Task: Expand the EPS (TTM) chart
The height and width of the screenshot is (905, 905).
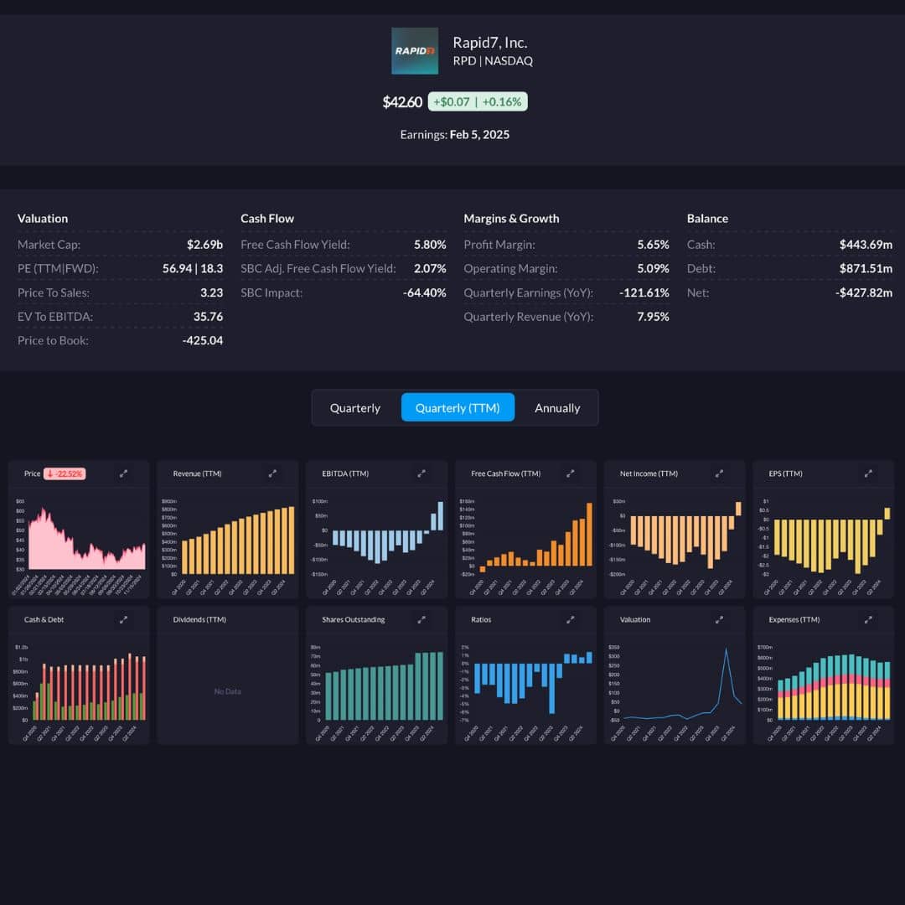Action: tap(868, 473)
